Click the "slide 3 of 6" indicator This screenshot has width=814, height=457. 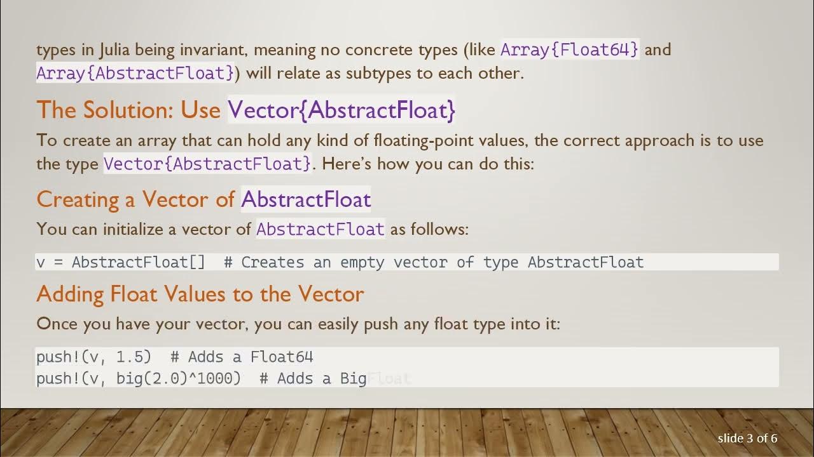click(747, 438)
